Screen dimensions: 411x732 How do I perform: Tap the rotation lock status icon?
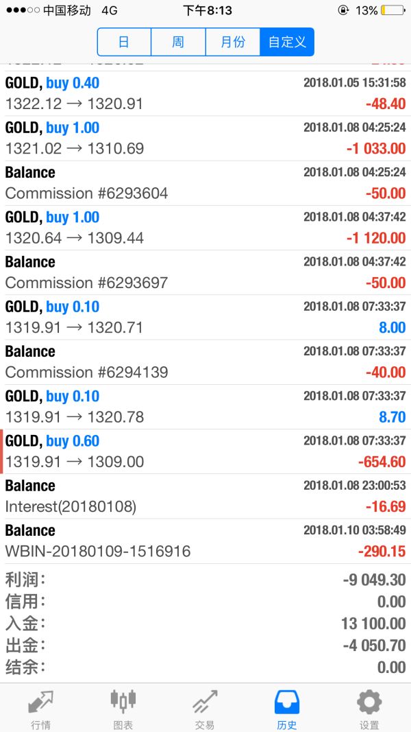(x=342, y=10)
